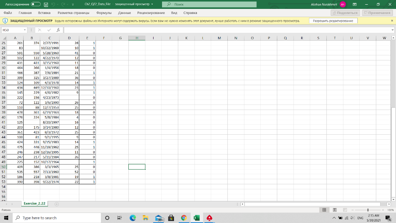Image resolution: width=396 pixels, height=223 pixels.
Task: Switch to Page Layout view icon
Action: pyautogui.click(x=335, y=210)
